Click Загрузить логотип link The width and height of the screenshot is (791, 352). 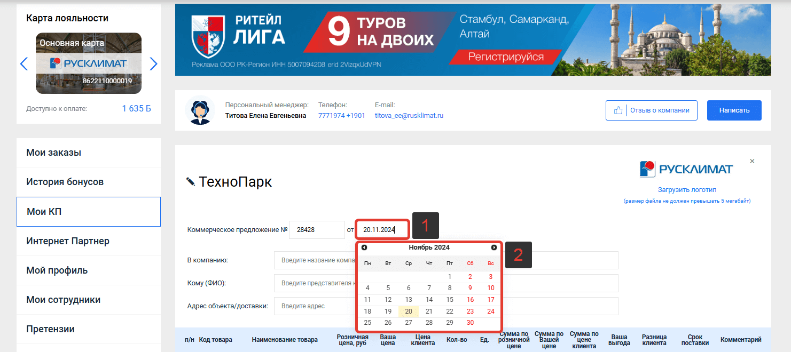pos(687,190)
